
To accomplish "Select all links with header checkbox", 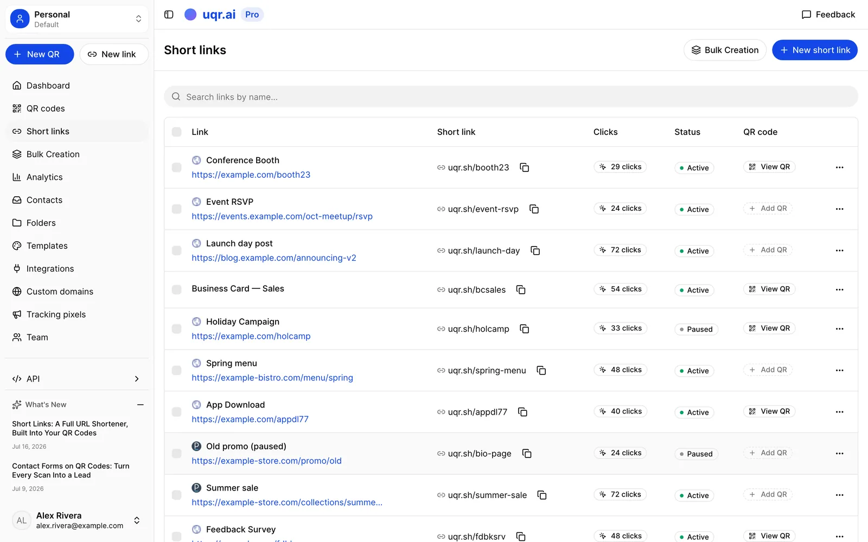I will pos(177,132).
